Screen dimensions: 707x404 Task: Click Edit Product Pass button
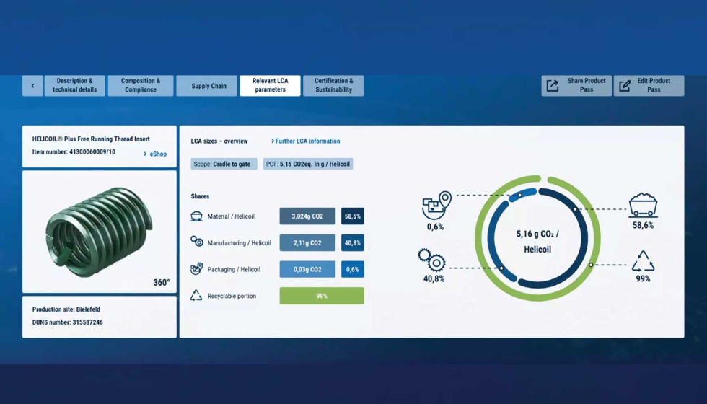[648, 85]
